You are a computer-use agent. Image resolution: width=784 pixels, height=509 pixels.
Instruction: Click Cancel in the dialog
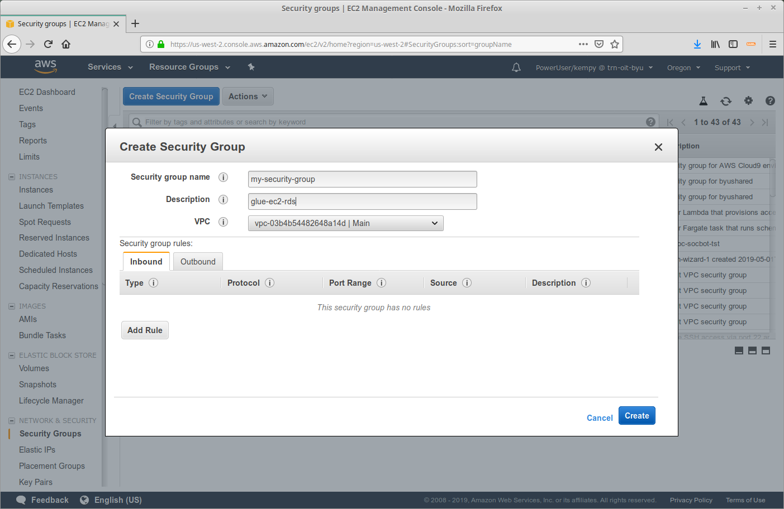tap(600, 418)
